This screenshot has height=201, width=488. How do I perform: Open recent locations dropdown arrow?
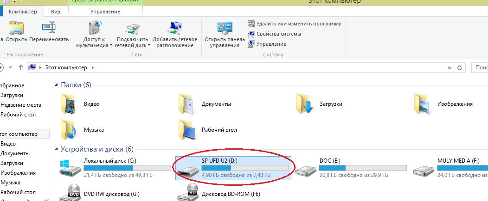click(x=11, y=67)
